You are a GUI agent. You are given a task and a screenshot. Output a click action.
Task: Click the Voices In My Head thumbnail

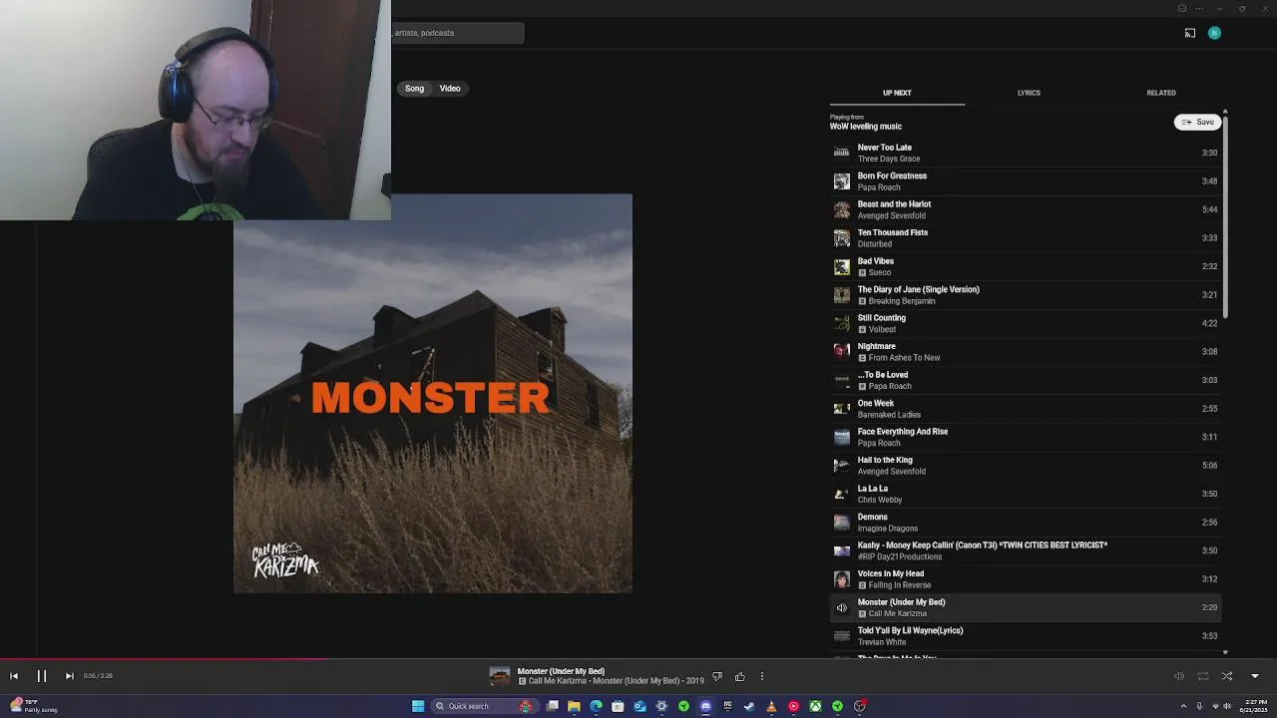[842, 579]
